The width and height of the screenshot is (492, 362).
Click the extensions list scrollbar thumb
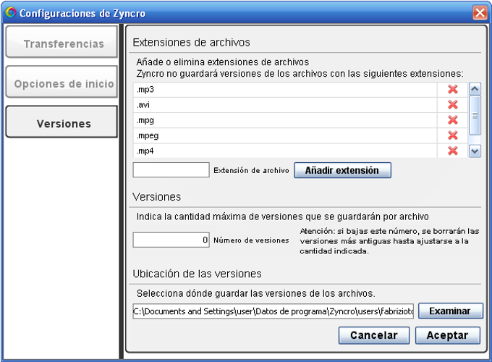pos(475,116)
